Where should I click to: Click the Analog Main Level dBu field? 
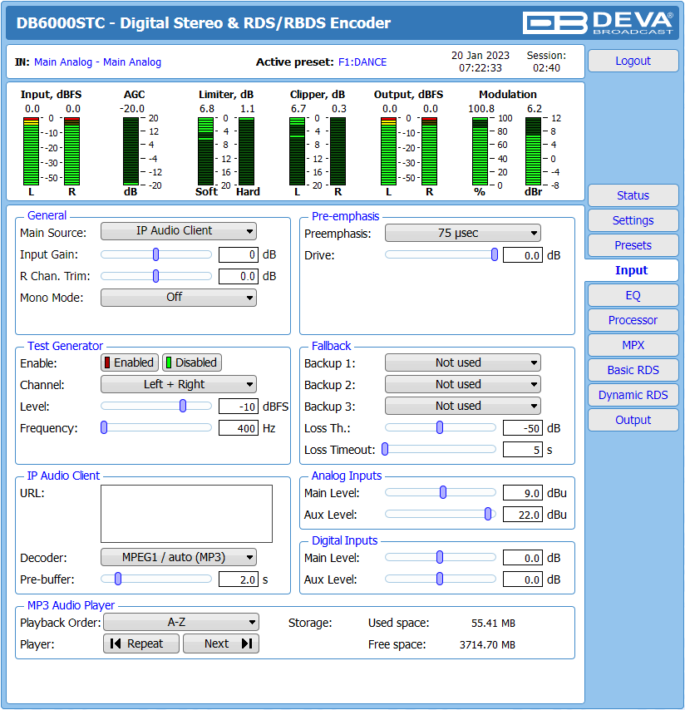coord(523,493)
